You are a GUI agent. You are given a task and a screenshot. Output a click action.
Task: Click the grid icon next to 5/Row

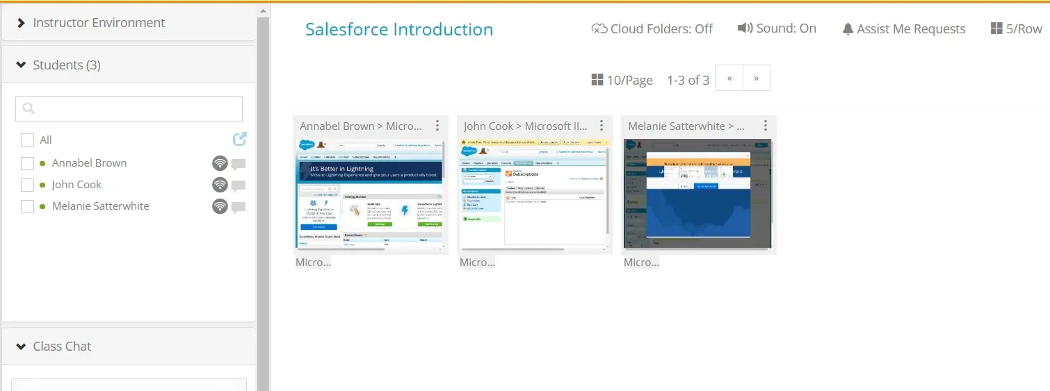pos(996,29)
